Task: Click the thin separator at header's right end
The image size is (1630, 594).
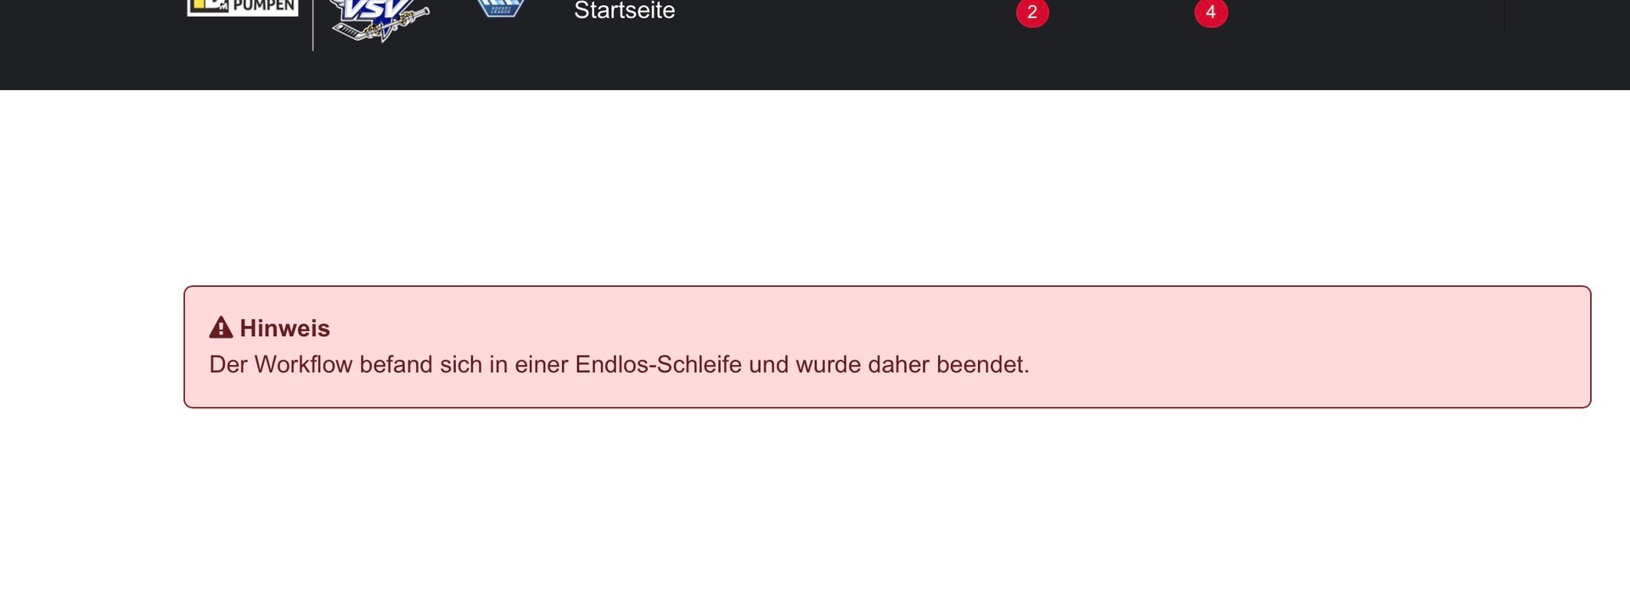Action: pyautogui.click(x=1504, y=17)
